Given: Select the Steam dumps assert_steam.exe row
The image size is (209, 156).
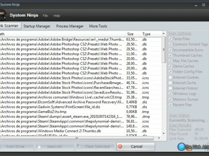Looking at the screenshot, I should click(x=81, y=116).
